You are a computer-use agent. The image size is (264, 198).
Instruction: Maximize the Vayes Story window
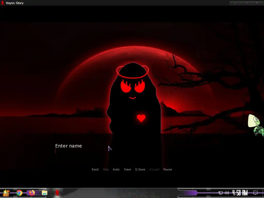tap(247, 3)
